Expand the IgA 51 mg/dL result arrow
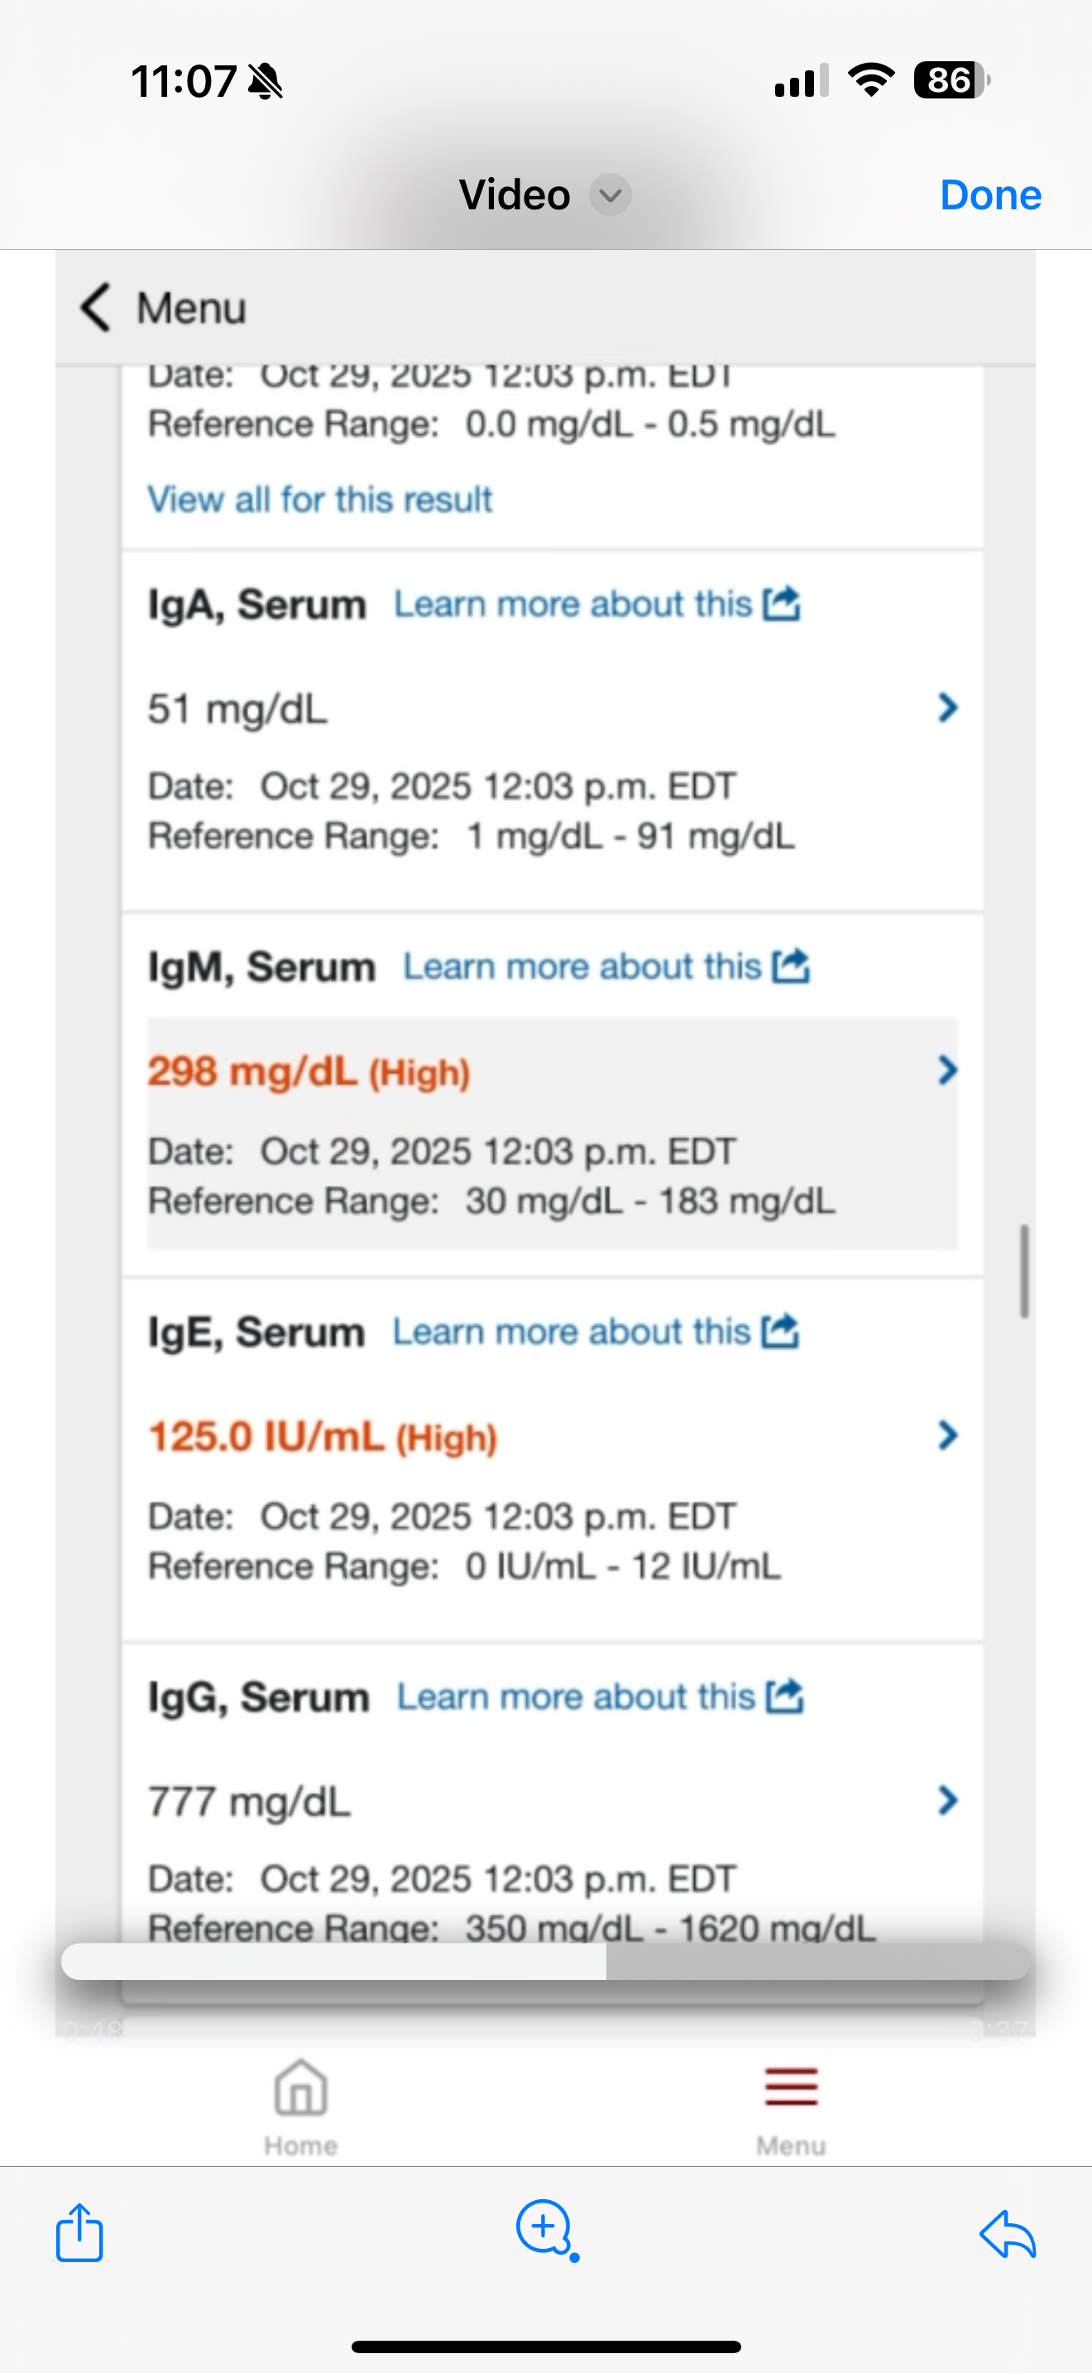1092x2373 pixels. 947,707
